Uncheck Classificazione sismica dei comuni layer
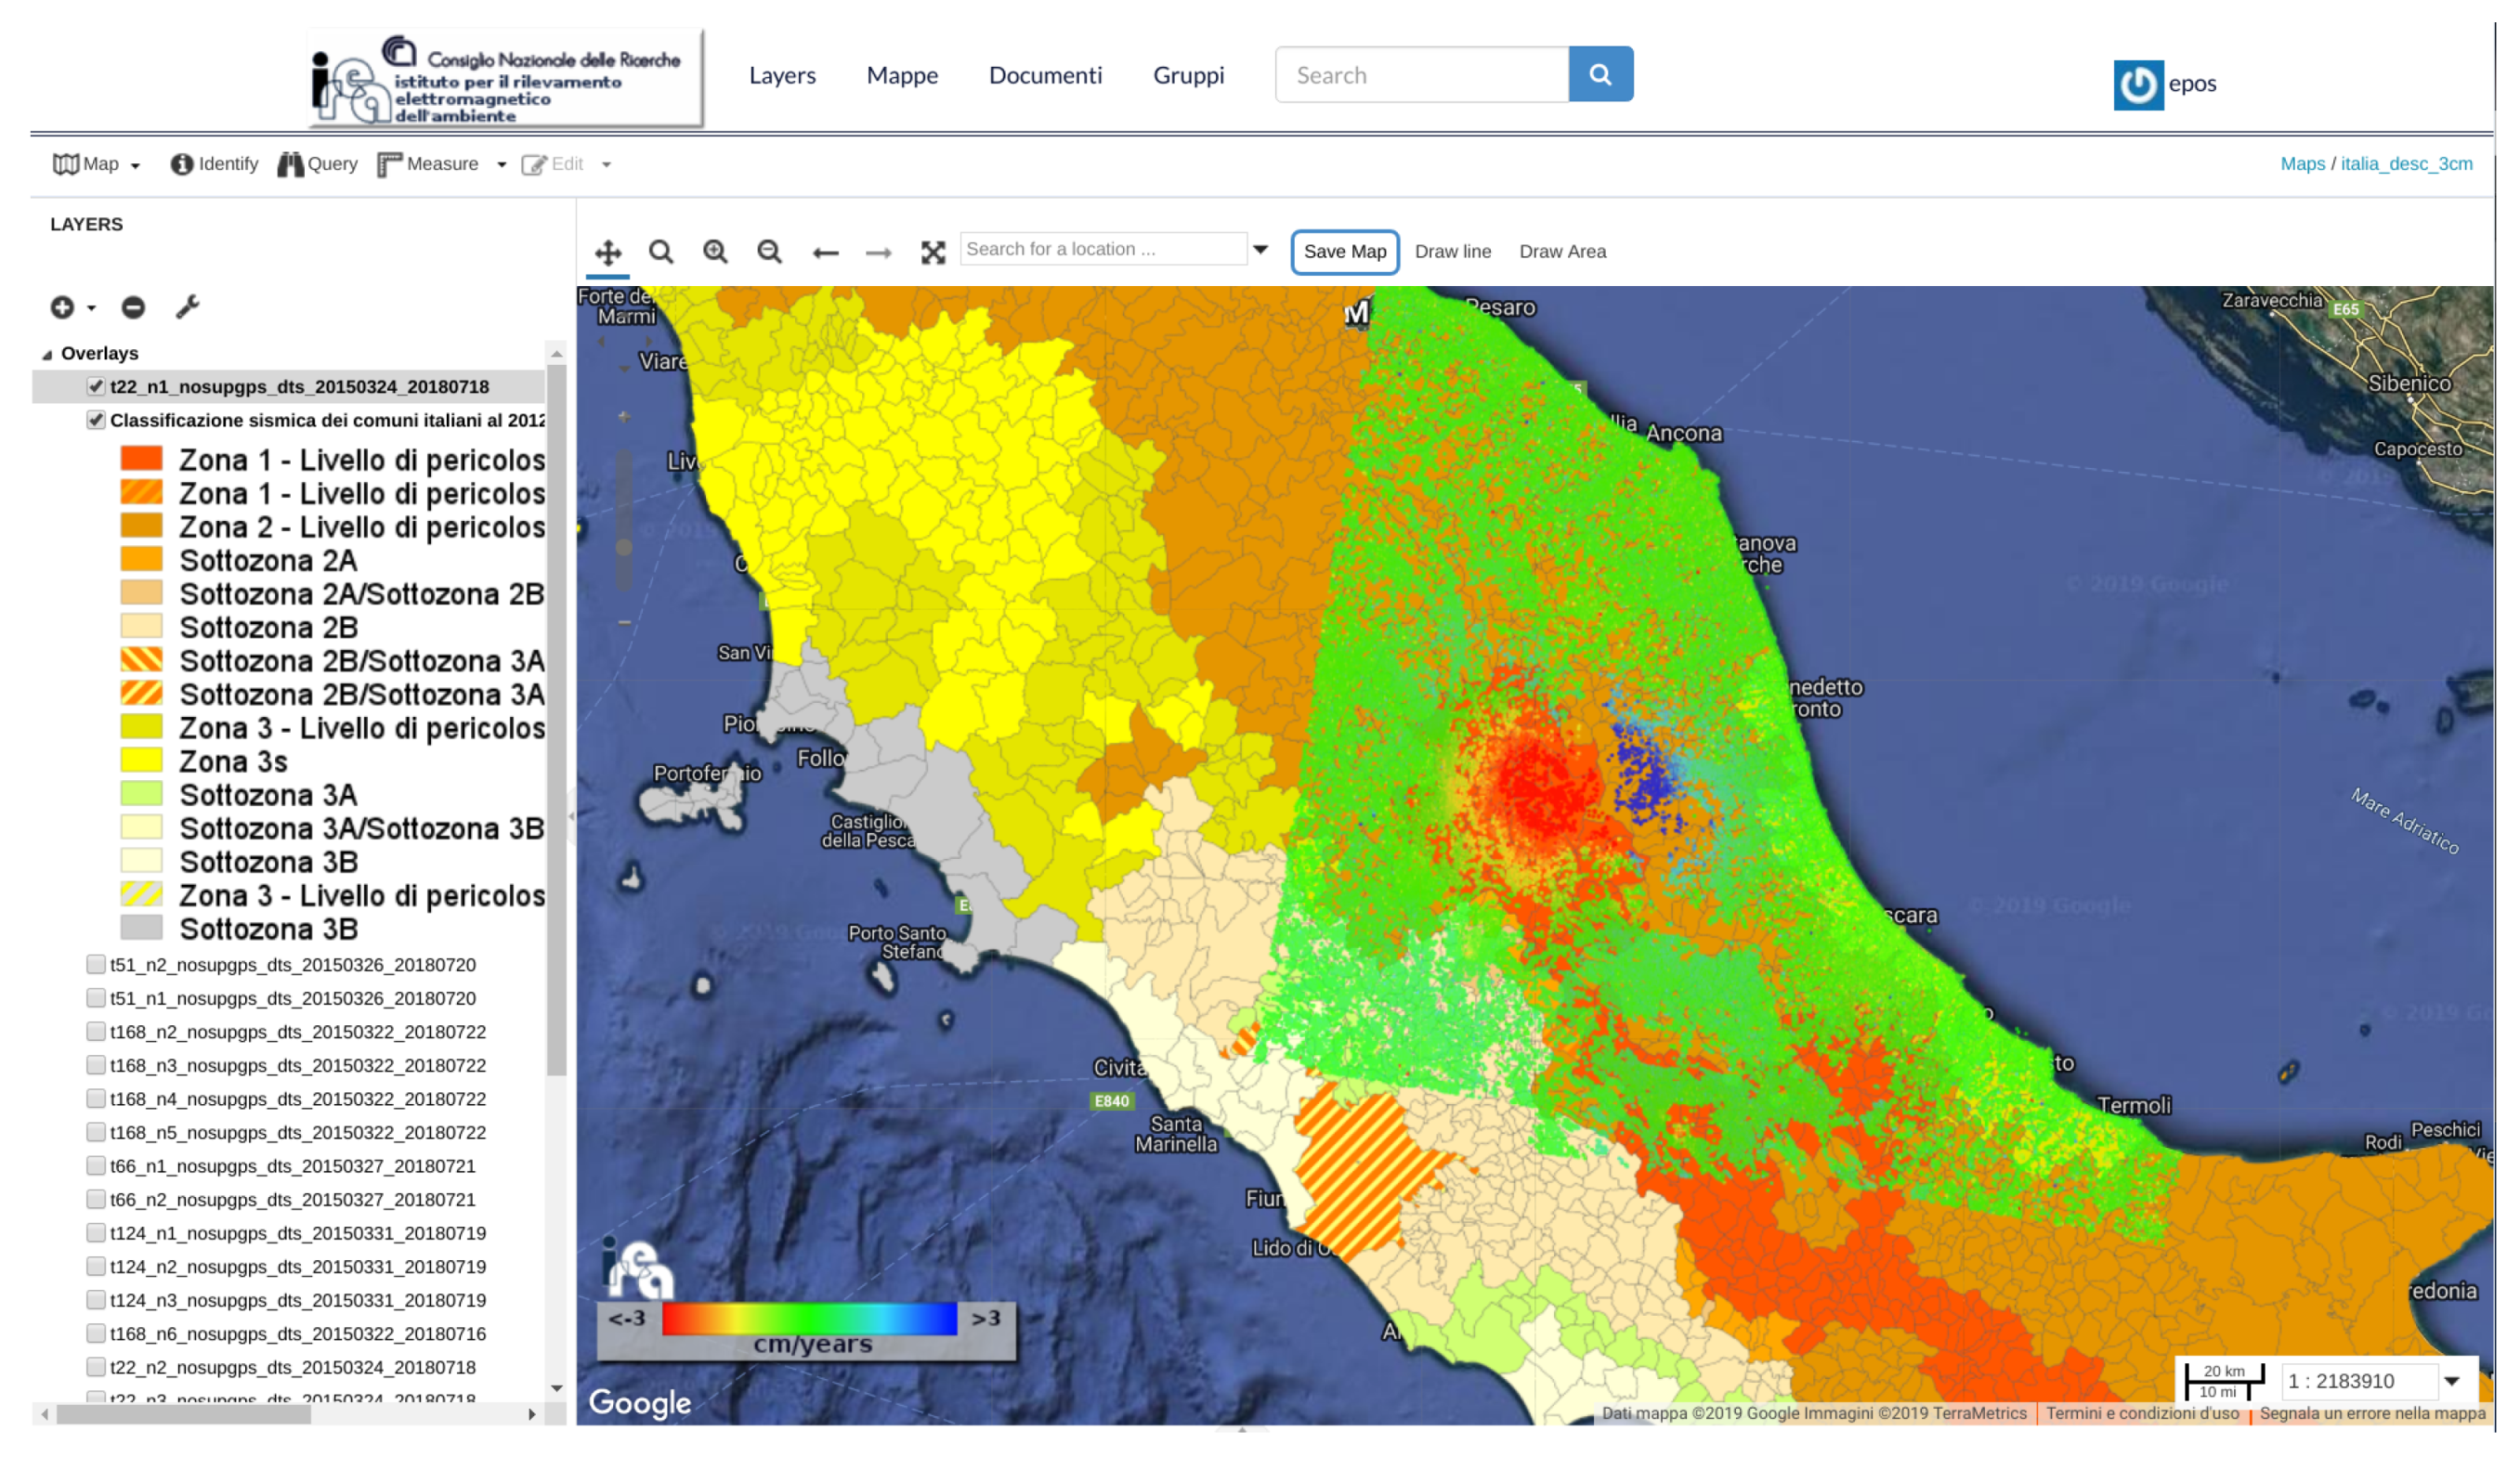 tap(96, 420)
